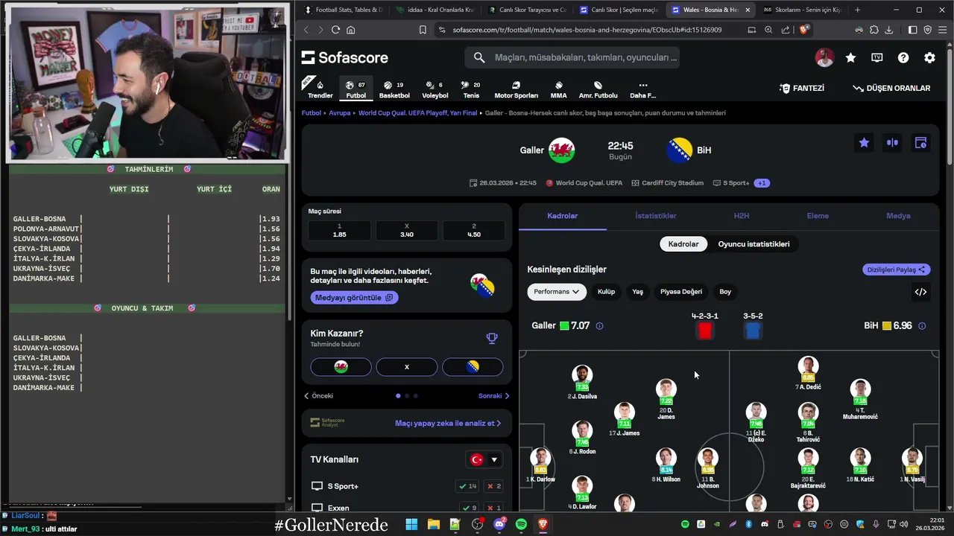Switch to the Medya tab
The image size is (954, 536).
click(x=898, y=216)
